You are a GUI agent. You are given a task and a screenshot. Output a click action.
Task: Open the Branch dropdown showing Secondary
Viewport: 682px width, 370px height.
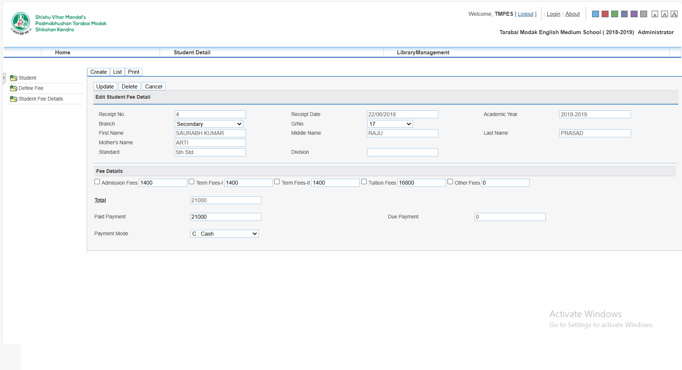pos(209,124)
